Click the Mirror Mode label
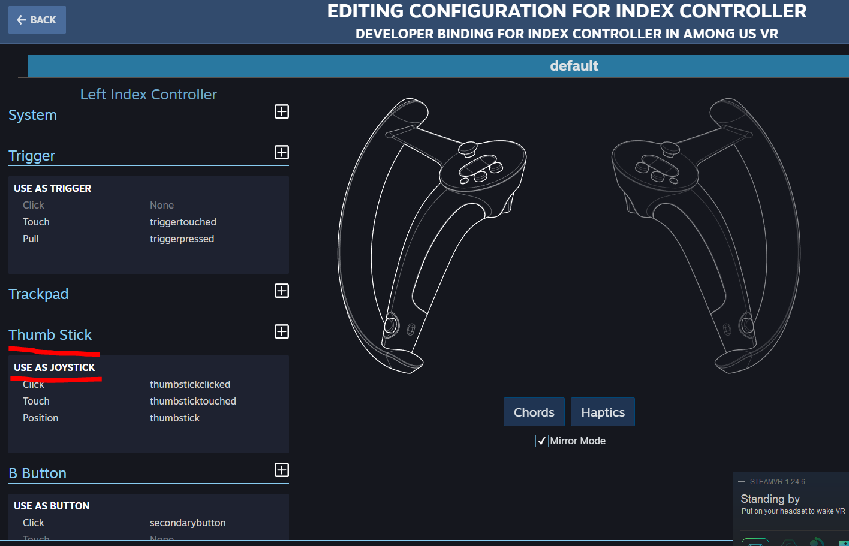849x546 pixels. 578,441
